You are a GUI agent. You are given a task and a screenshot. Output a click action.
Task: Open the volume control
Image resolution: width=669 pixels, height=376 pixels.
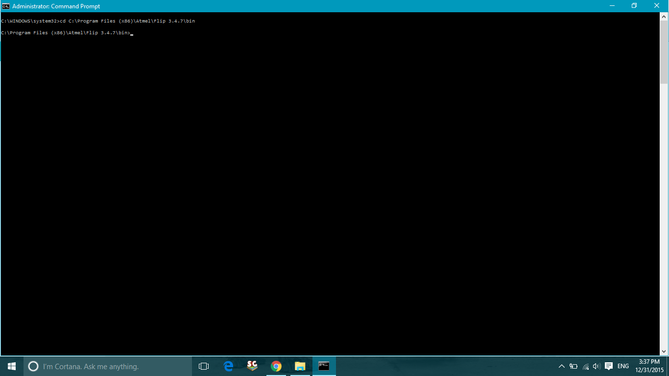pyautogui.click(x=596, y=366)
